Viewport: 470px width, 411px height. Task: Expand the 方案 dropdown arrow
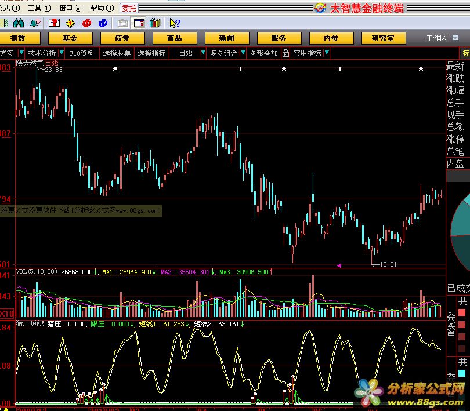coord(21,53)
